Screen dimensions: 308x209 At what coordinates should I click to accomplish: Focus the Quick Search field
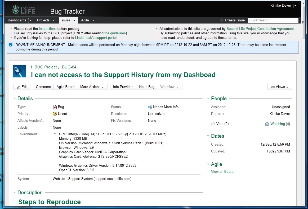273,20
